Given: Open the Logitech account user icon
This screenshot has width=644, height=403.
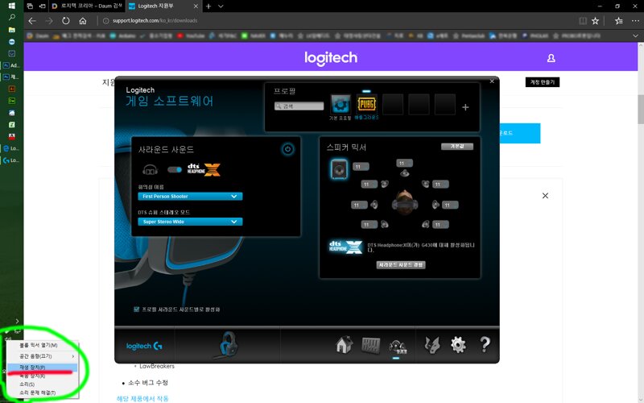Looking at the screenshot, I should pyautogui.click(x=551, y=58).
